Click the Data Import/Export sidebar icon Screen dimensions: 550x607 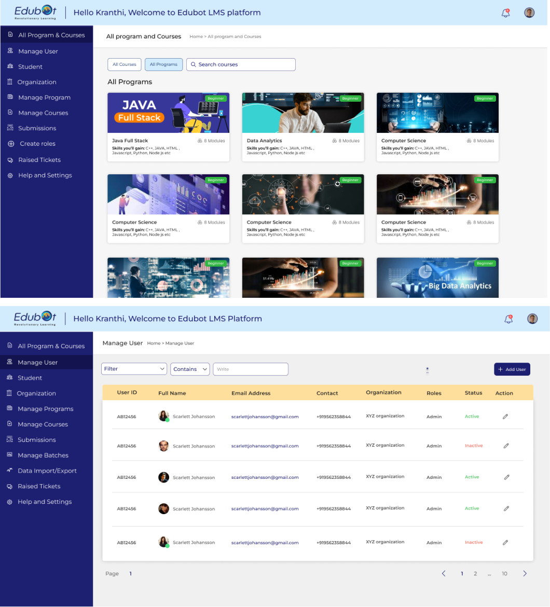9,471
